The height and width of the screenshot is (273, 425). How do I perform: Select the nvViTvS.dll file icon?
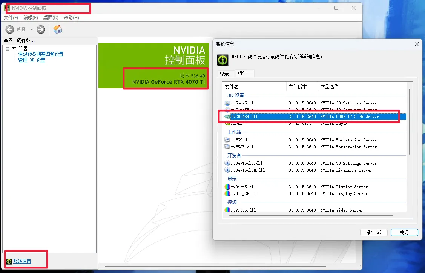tap(227, 210)
